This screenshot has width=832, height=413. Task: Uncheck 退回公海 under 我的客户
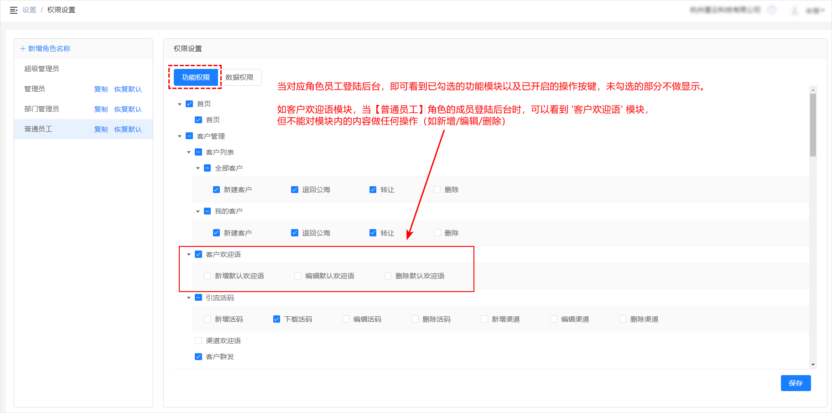[x=295, y=233]
